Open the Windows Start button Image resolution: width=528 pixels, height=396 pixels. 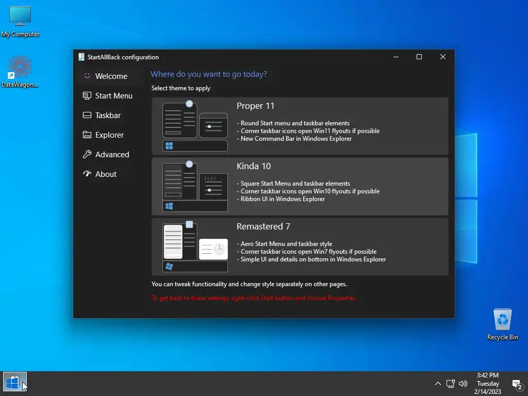click(14, 382)
